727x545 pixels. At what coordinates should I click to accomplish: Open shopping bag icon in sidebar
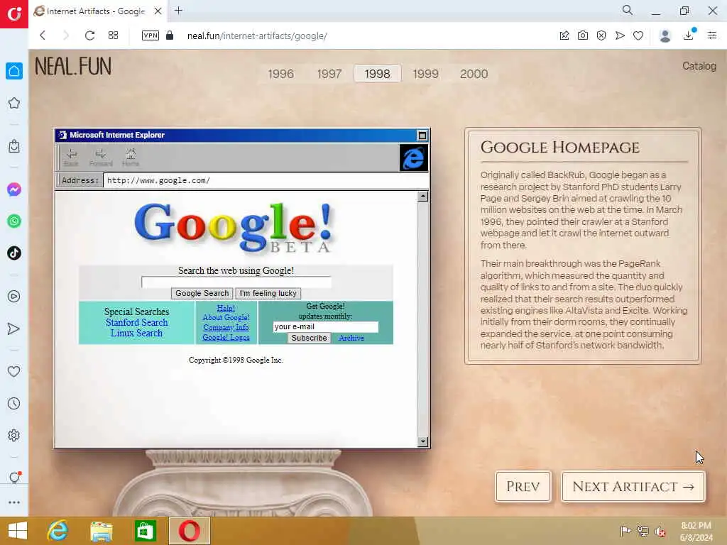(14, 146)
